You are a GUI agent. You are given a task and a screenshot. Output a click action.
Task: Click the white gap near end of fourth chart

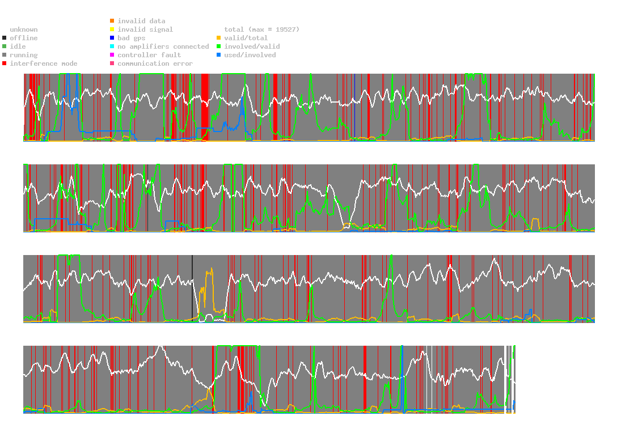pyautogui.click(x=505, y=379)
